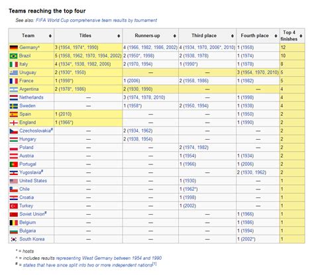
Task: Click the Chile flag icon
Action: coord(14,190)
